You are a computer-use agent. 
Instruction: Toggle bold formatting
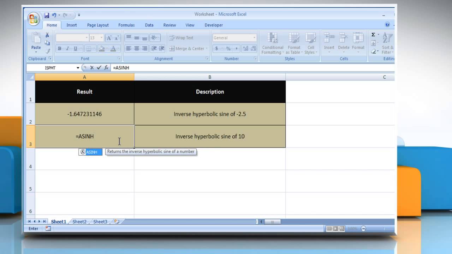59,49
